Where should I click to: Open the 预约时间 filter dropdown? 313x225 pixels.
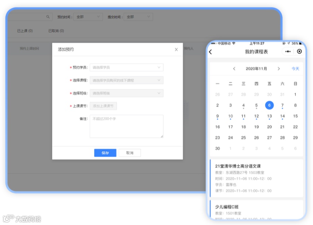(88, 17)
